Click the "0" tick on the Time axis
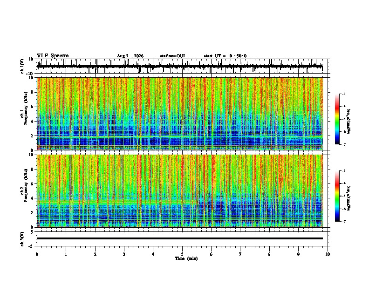The height and width of the screenshot is (285, 369). tap(37, 254)
